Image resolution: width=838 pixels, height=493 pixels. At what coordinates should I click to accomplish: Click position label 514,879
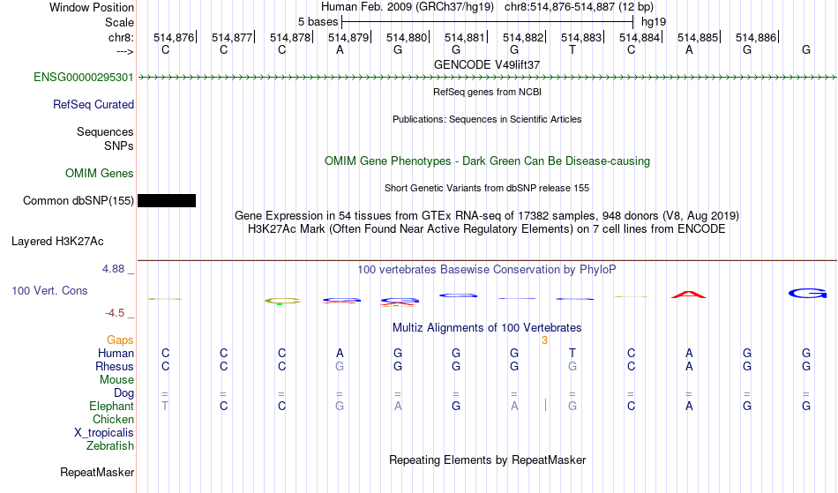pyautogui.click(x=348, y=37)
